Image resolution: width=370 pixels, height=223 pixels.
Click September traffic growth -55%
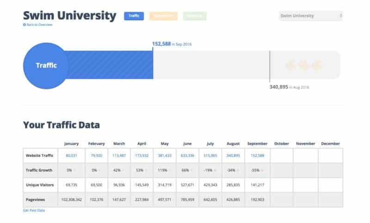tap(255, 170)
